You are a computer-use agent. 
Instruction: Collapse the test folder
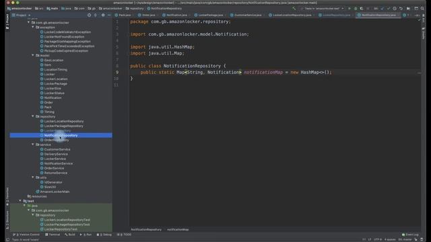point(20,201)
